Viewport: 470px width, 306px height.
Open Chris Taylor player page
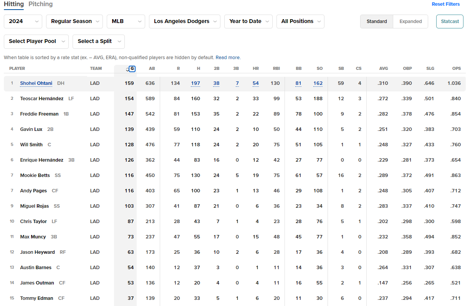point(33,222)
